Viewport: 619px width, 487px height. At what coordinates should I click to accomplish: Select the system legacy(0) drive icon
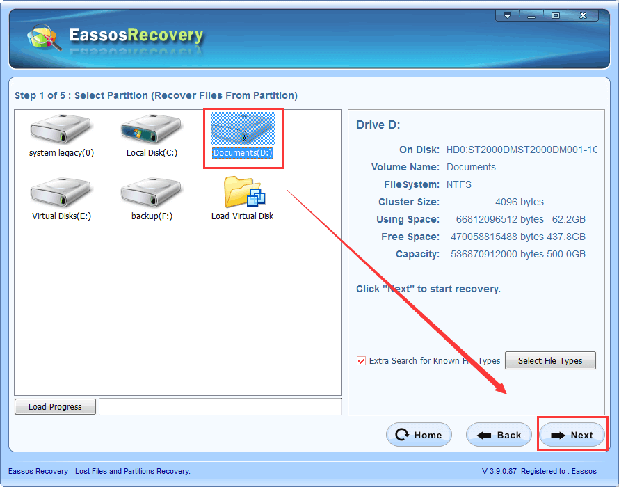pyautogui.click(x=61, y=129)
